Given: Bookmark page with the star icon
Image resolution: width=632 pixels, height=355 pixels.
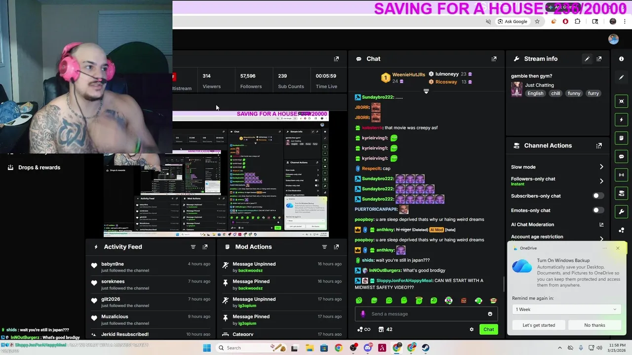Looking at the screenshot, I should [537, 21].
